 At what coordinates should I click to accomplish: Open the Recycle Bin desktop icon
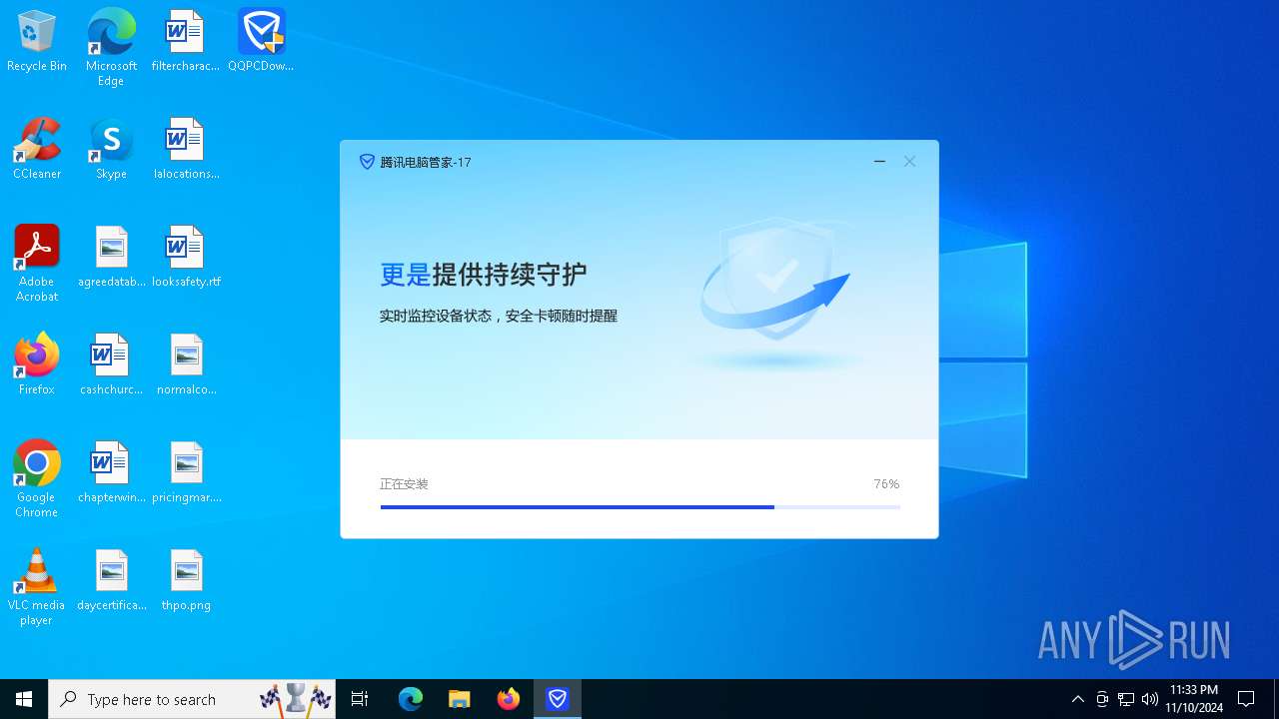(x=37, y=41)
